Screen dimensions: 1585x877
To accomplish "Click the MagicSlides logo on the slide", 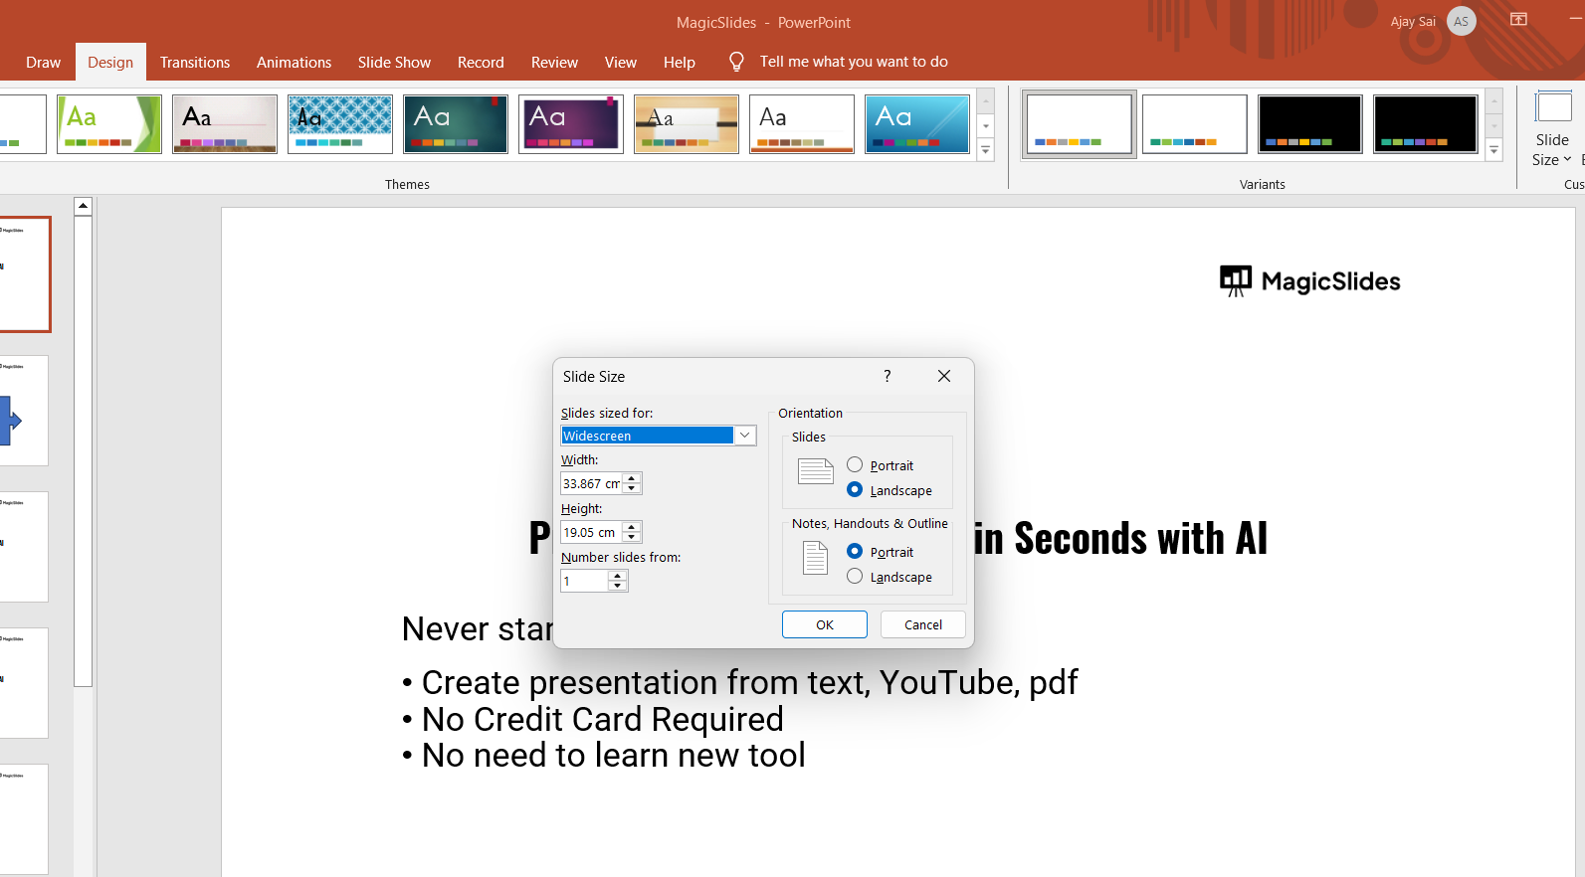I will [1309, 281].
